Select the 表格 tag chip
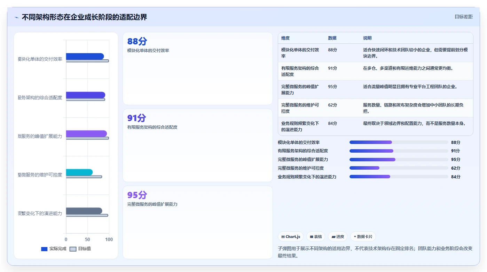This screenshot has width=487, height=272. pos(316,237)
